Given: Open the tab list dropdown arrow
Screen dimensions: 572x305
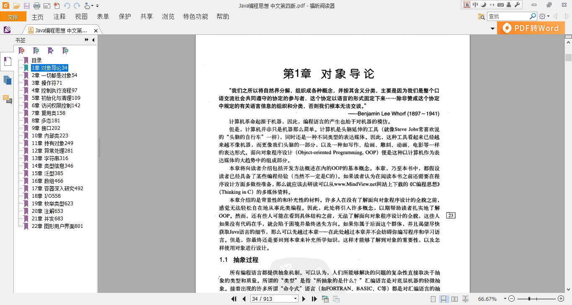Looking at the screenshot, I should (x=493, y=28).
